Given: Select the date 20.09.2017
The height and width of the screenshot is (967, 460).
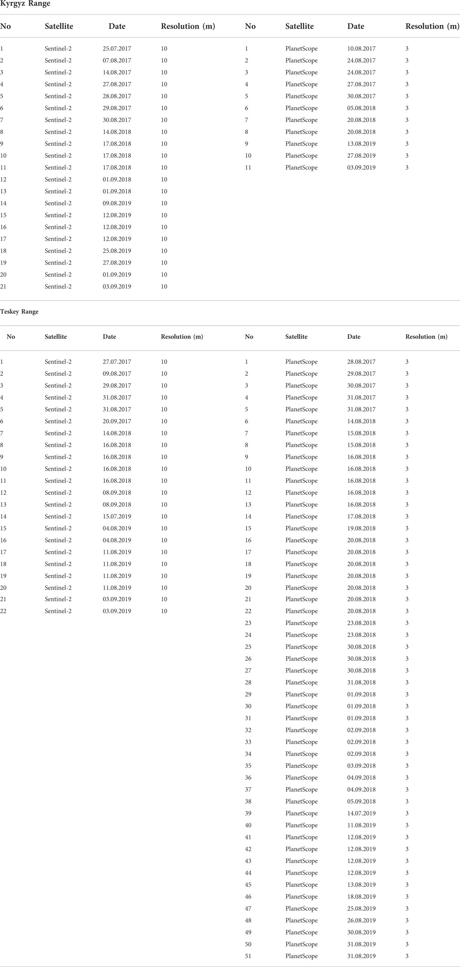Looking at the screenshot, I should point(117,421).
